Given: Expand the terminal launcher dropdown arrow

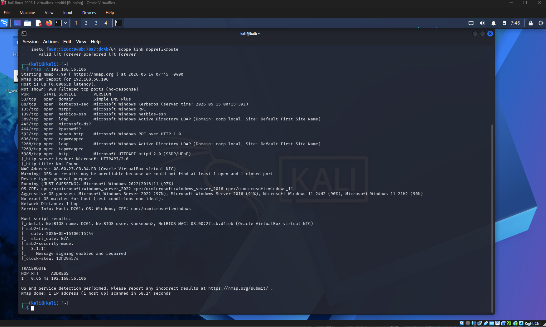Looking at the screenshot, I should tap(65, 23).
